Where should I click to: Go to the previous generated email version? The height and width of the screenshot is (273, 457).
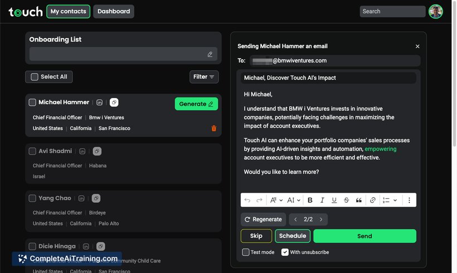(x=295, y=220)
